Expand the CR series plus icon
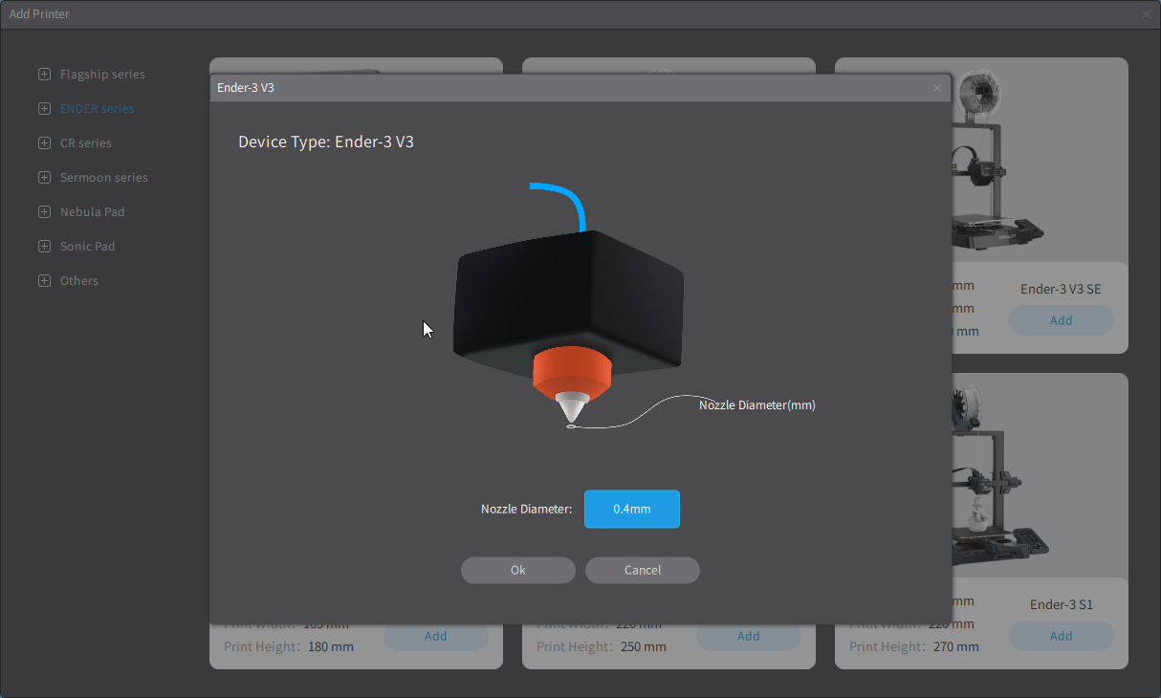Screen dimensions: 1161x698 click(x=44, y=143)
